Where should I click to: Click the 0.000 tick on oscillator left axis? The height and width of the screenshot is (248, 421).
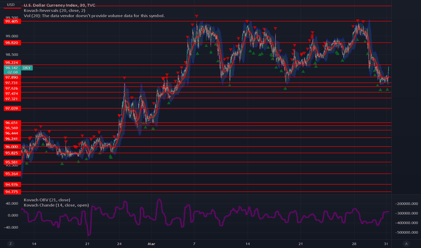pyautogui.click(x=13, y=215)
